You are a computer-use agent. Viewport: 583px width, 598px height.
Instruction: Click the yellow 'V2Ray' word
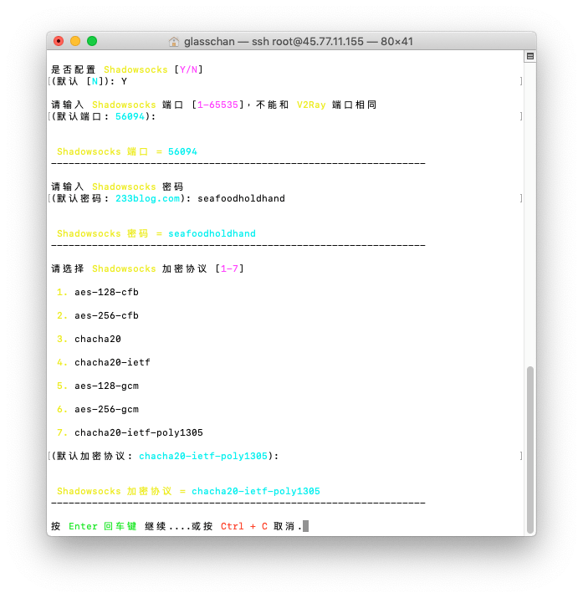pyautogui.click(x=311, y=105)
